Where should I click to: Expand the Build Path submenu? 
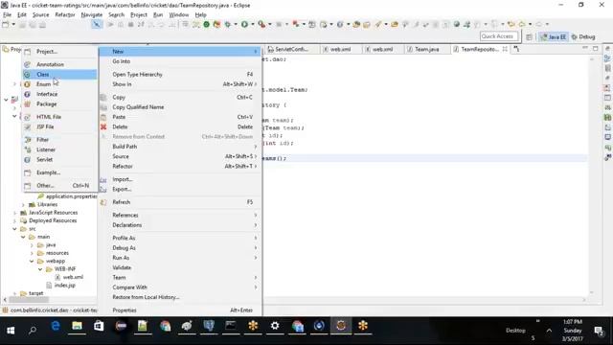tap(180, 147)
